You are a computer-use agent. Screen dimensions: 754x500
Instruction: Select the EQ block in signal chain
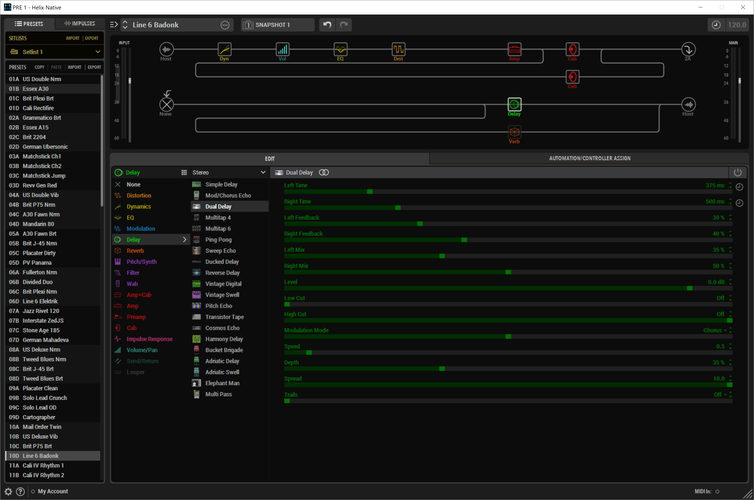pos(340,49)
